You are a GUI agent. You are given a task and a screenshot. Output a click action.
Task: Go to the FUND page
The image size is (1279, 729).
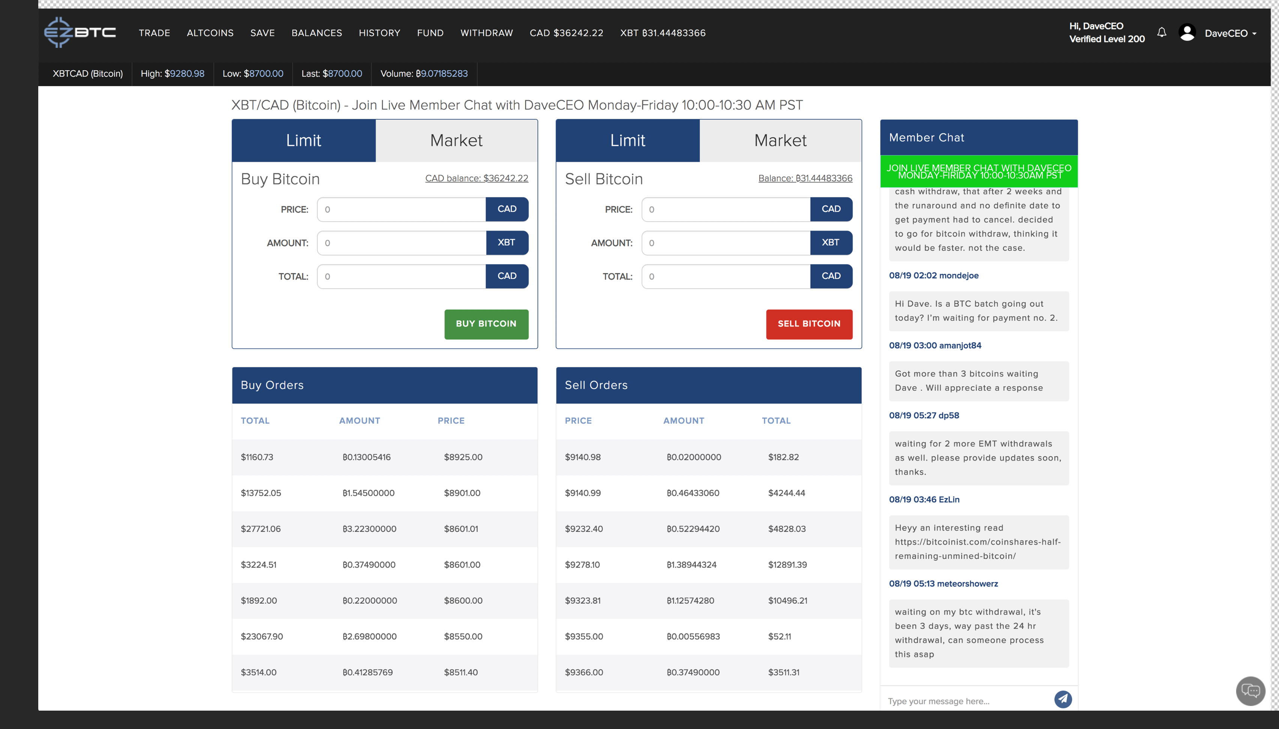tap(430, 33)
